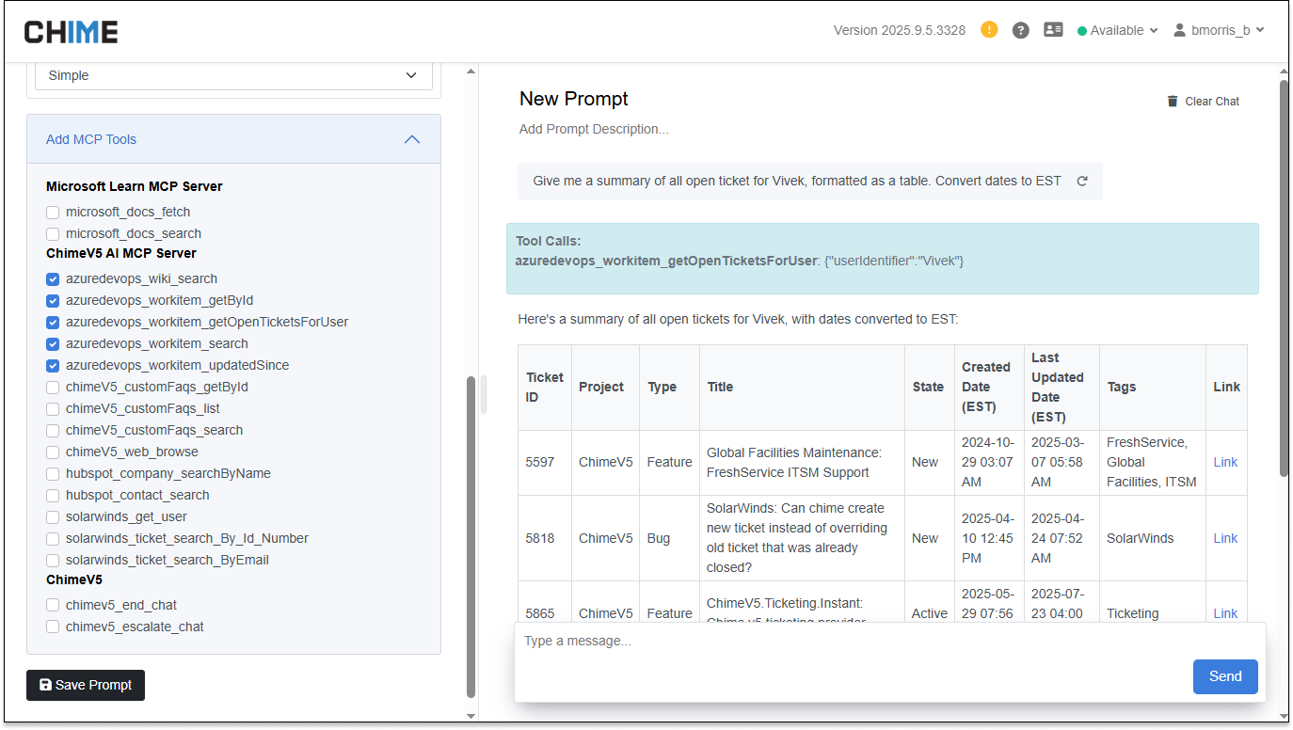Check the chimeV5_web_browse tool
1293x730 pixels.
(53, 452)
